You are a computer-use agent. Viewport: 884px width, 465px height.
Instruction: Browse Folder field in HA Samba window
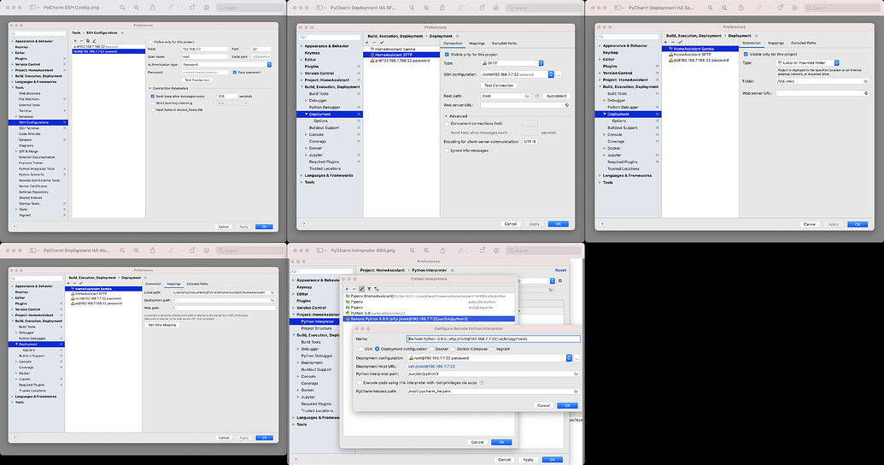point(866,81)
